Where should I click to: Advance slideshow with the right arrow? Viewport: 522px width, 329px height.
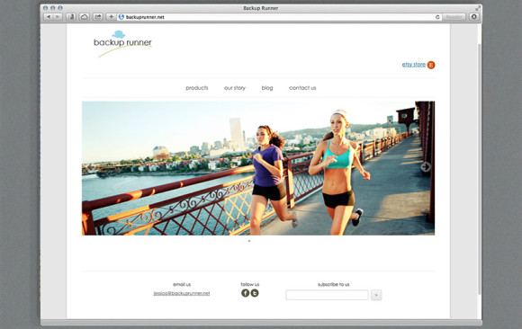426,166
